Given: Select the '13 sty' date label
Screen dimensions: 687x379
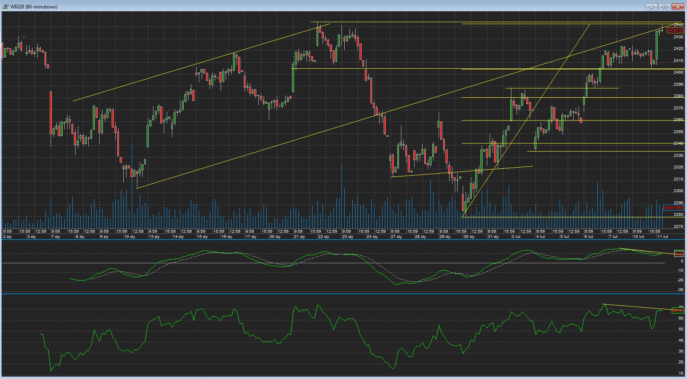Looking at the screenshot, I should 154,237.
